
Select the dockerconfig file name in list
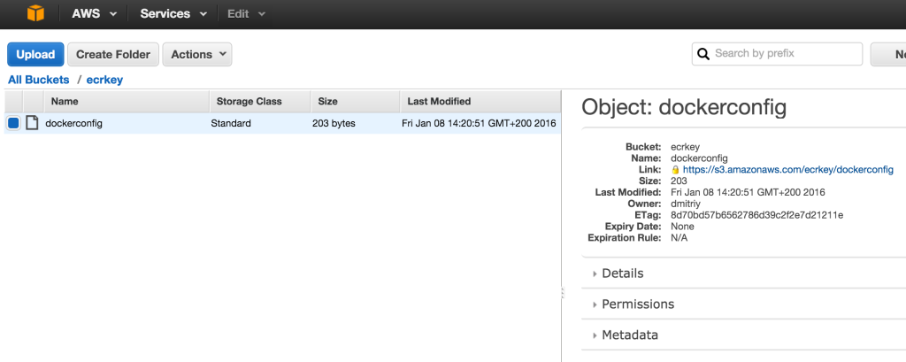tap(74, 123)
